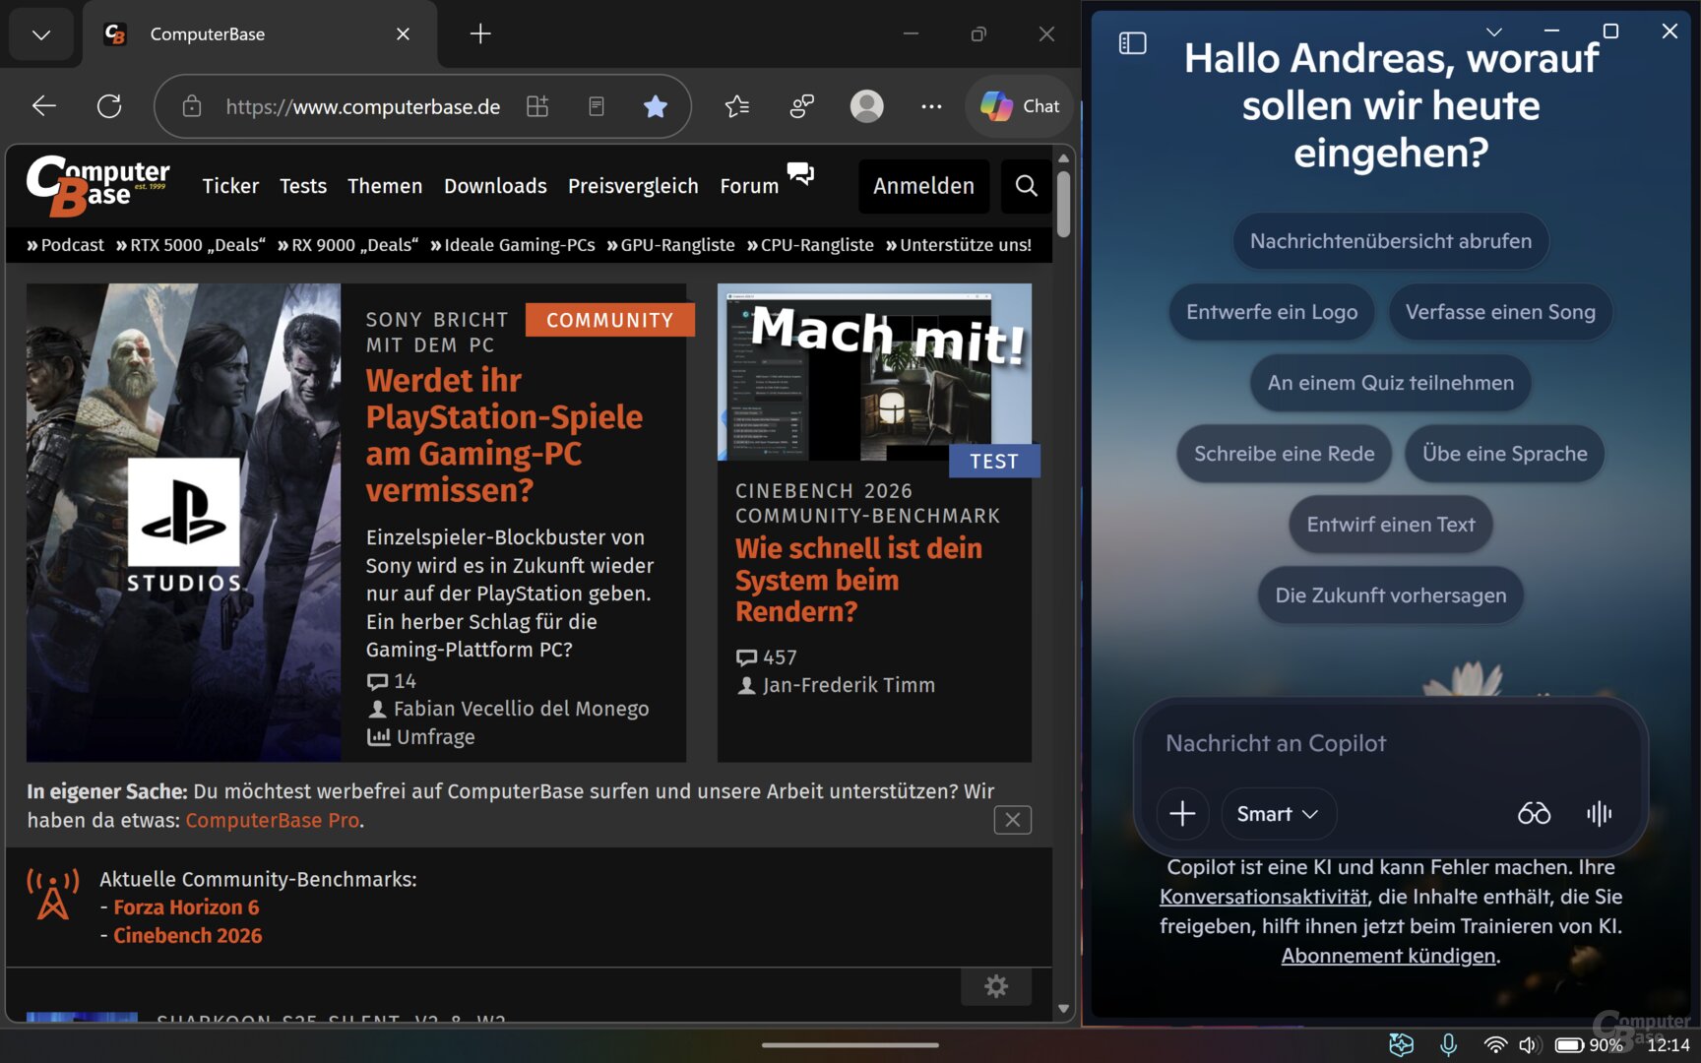Open split screen icon in address bar
This screenshot has height=1063, width=1701.
pyautogui.click(x=537, y=106)
